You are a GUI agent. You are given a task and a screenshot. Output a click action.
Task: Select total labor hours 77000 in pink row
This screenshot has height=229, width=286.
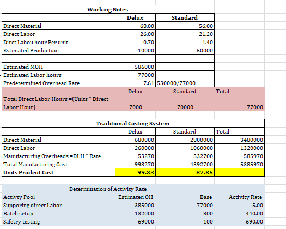click(x=255, y=107)
